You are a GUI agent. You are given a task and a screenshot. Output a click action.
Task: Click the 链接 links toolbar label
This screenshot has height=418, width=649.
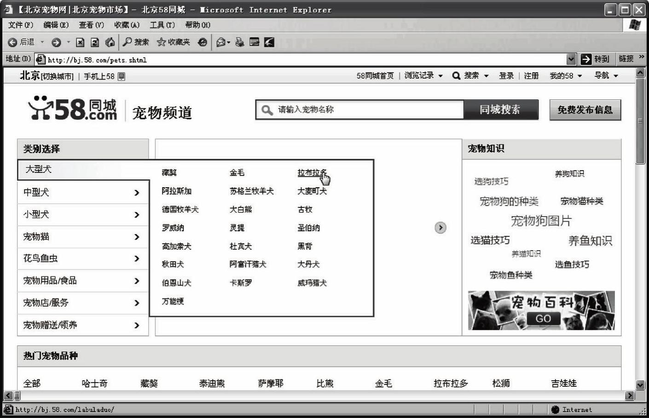(626, 58)
